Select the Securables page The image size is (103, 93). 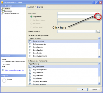[8, 11]
